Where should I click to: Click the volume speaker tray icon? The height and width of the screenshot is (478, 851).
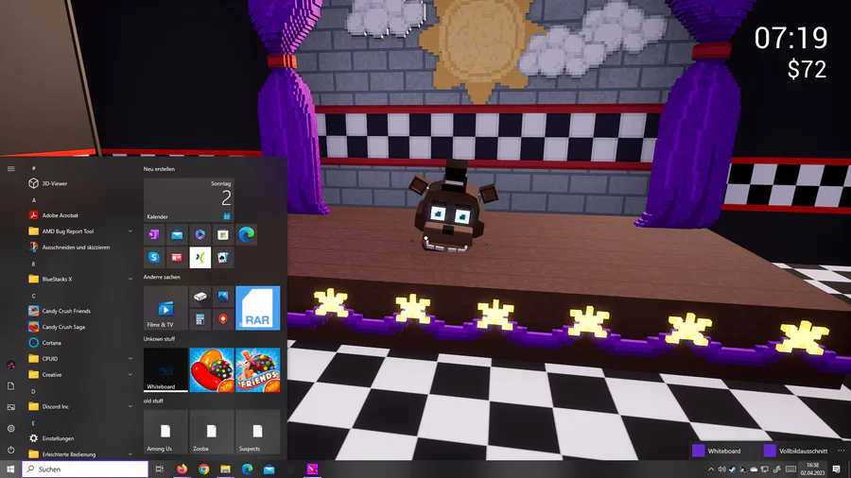(x=721, y=469)
